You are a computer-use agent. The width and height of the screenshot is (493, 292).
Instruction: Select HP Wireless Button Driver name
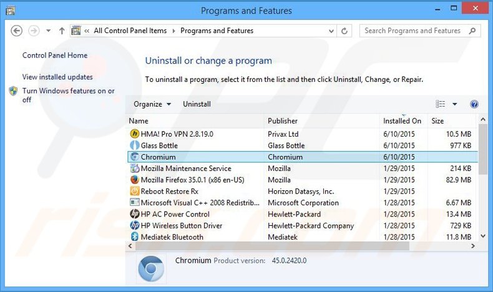(182, 225)
